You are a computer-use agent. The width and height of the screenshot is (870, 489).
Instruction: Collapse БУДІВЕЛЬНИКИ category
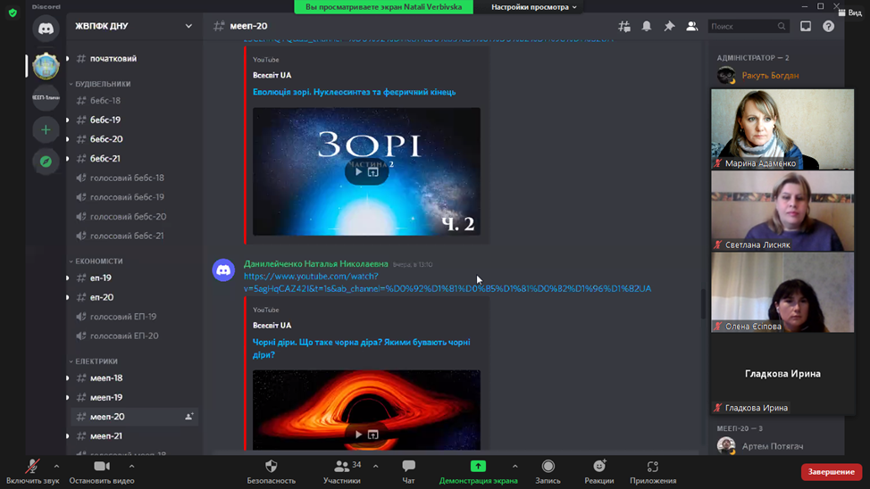point(101,84)
